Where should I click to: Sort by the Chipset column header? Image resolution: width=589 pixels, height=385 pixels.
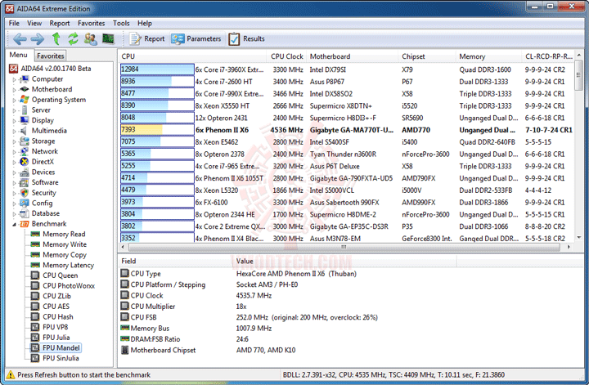coord(427,56)
